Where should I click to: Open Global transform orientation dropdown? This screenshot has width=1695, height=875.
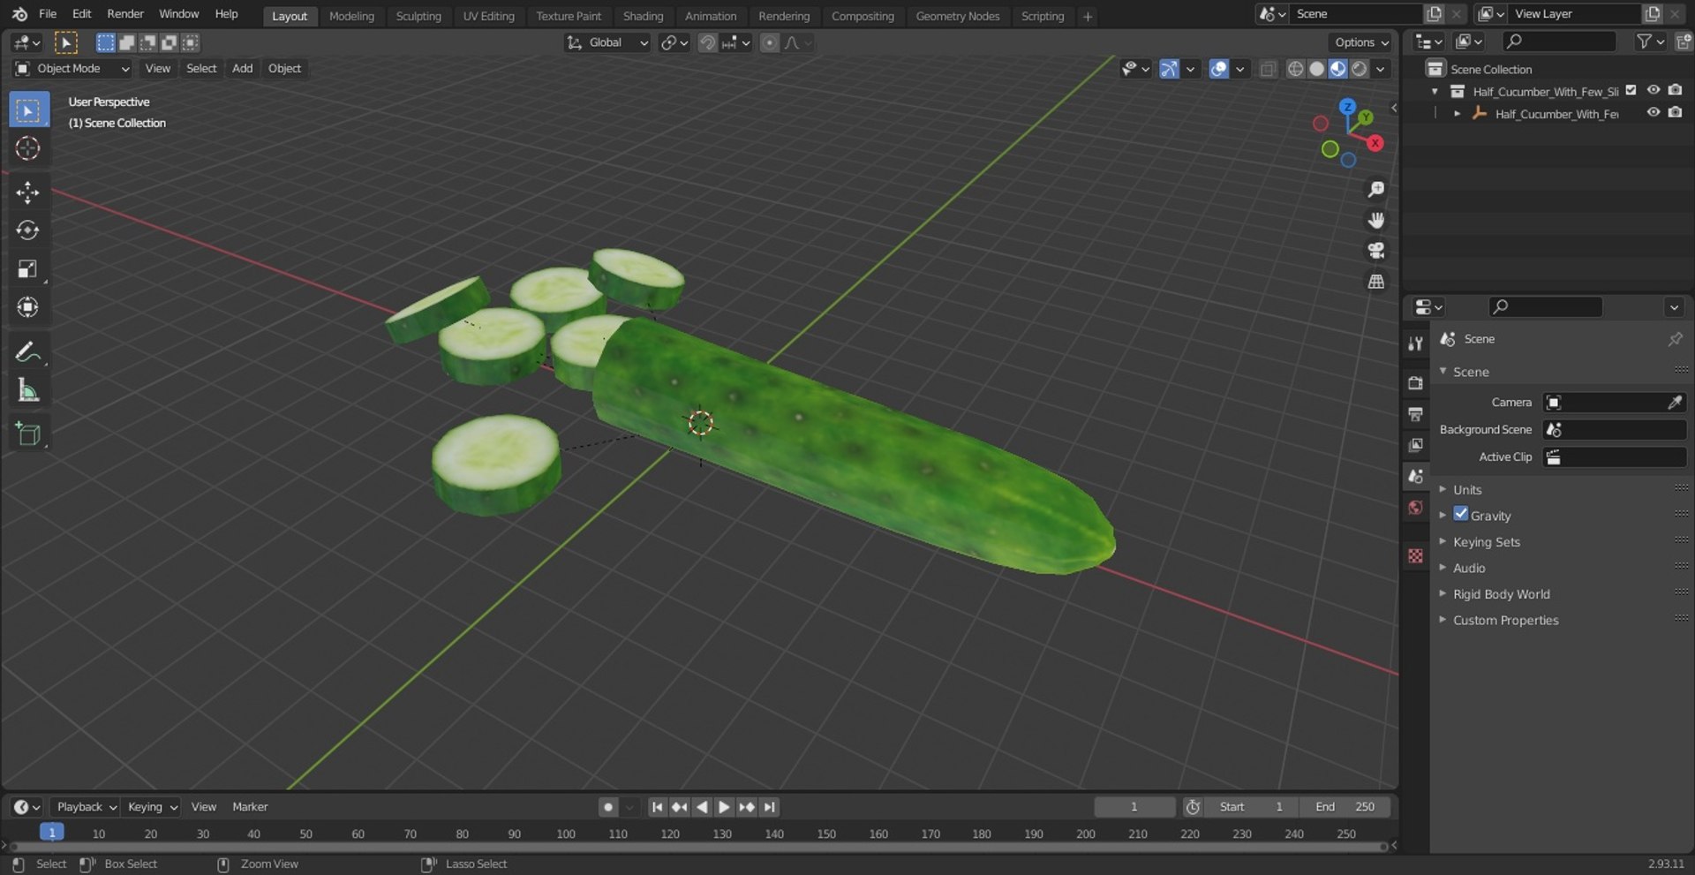pyautogui.click(x=607, y=42)
